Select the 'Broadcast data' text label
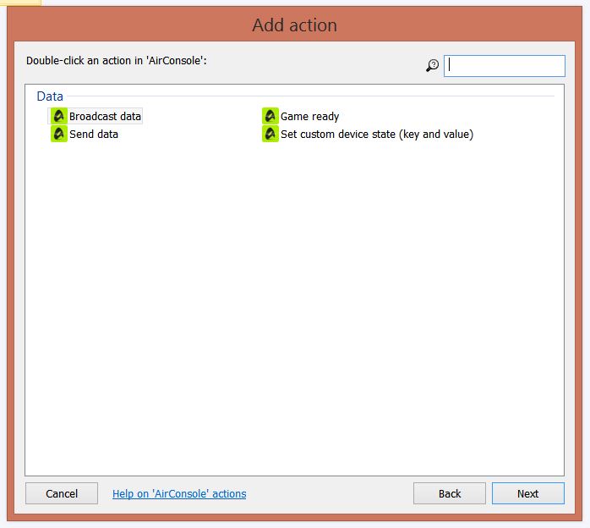The image size is (590, 528). (105, 117)
